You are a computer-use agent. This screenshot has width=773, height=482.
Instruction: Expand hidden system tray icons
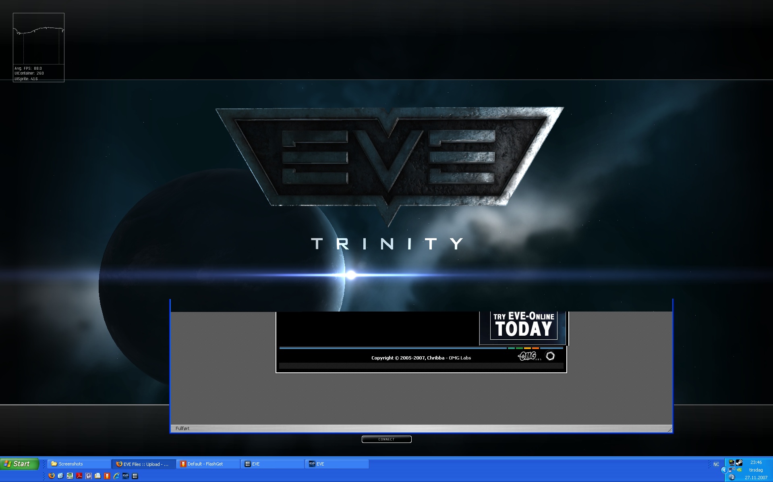point(724,470)
